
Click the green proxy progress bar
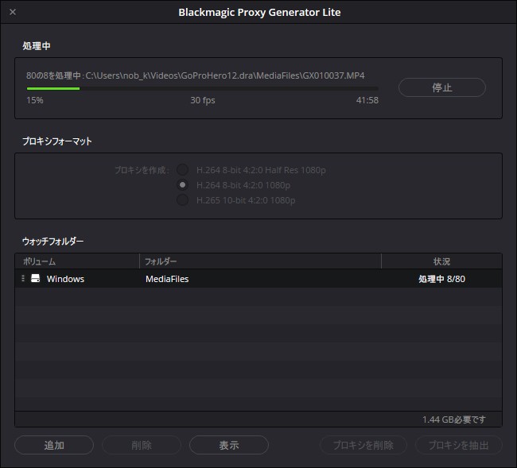pyautogui.click(x=203, y=88)
